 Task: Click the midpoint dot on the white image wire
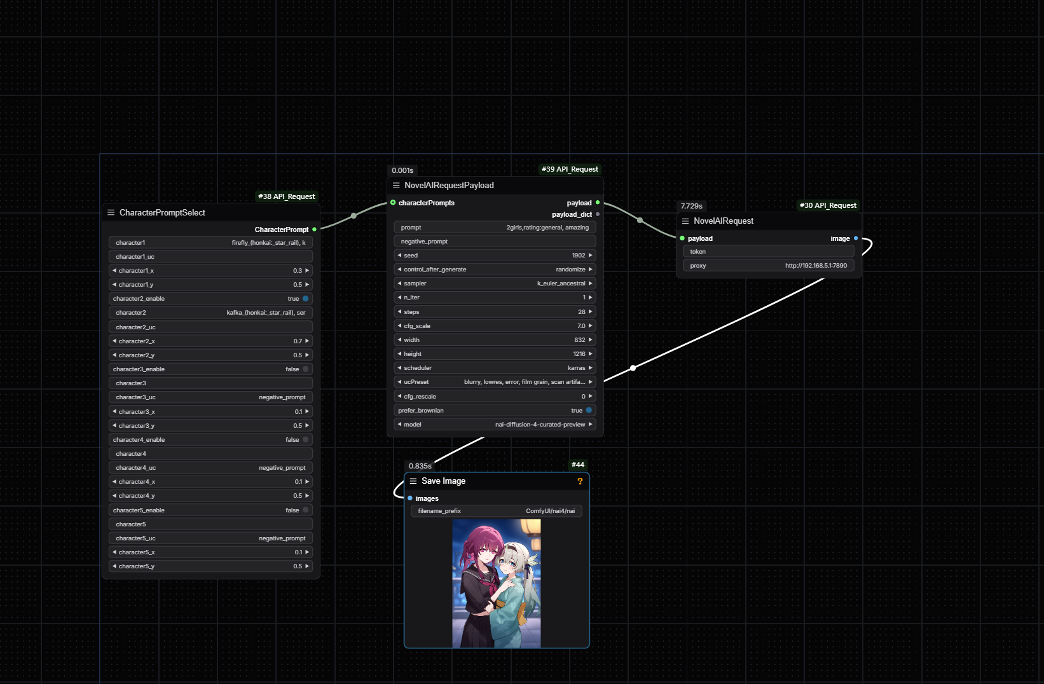(633, 368)
